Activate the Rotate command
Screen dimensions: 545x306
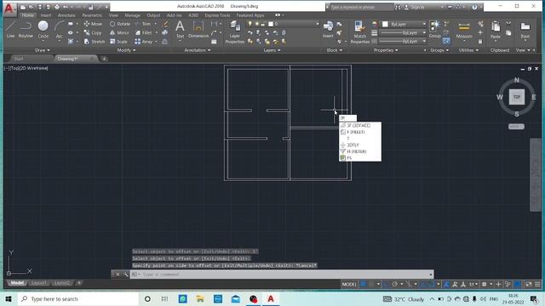point(120,24)
